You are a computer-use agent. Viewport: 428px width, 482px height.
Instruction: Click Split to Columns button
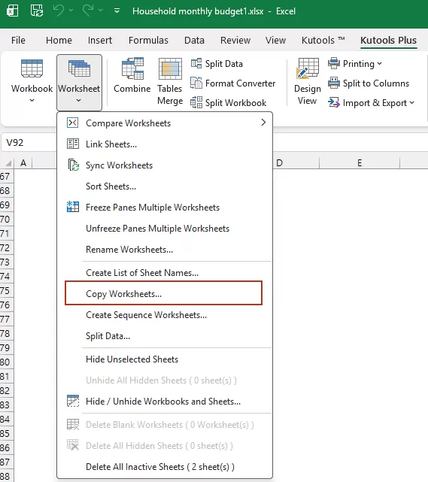coord(369,83)
